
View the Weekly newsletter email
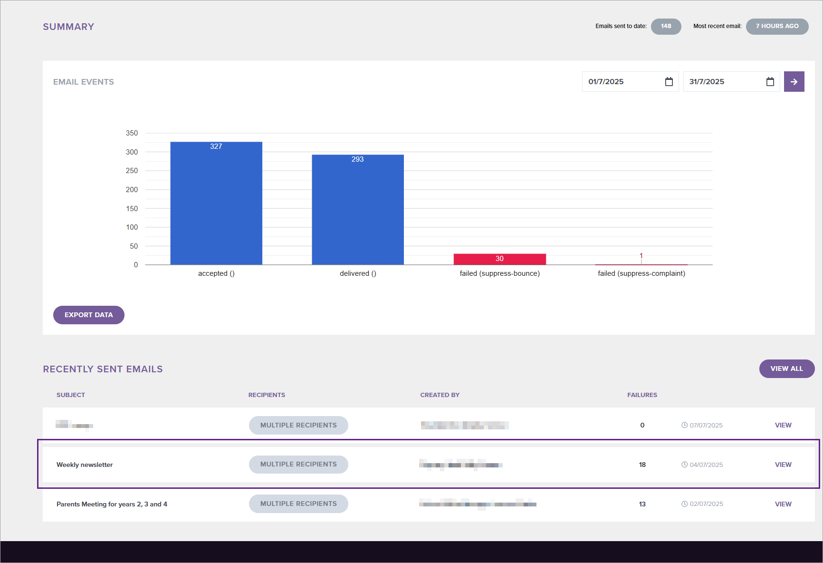(x=783, y=465)
